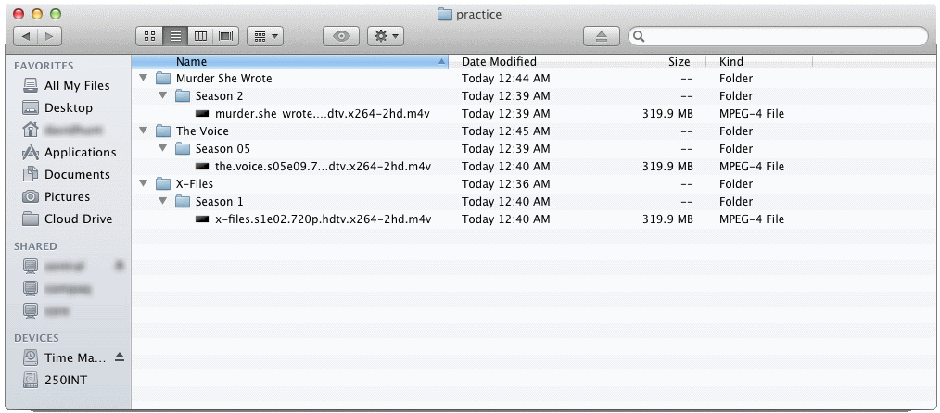Screen dimensions: 940x413
Task: Click the DEVICES sidebar heading
Action: (36, 338)
